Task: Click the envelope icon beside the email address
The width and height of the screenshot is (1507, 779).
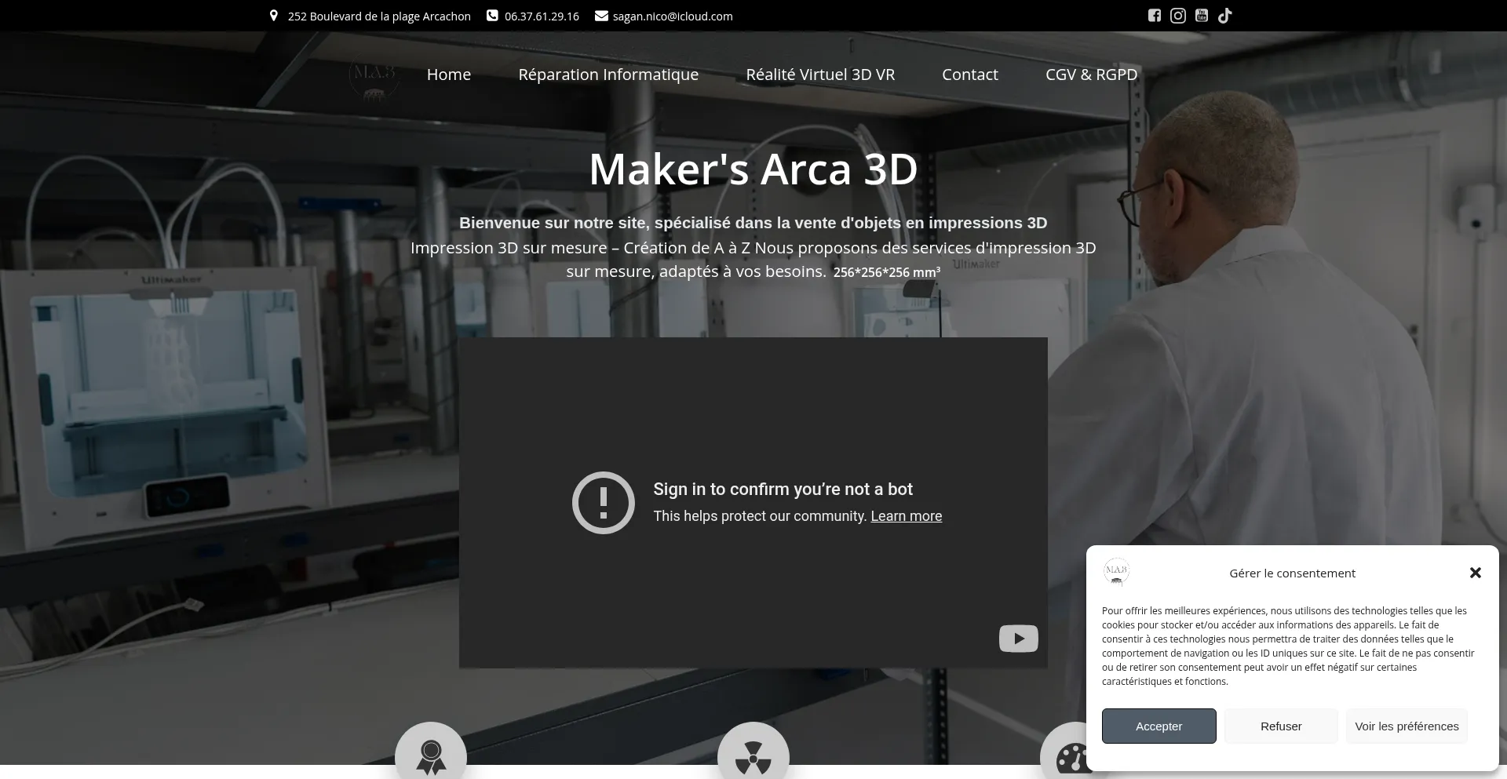Action: 601,16
